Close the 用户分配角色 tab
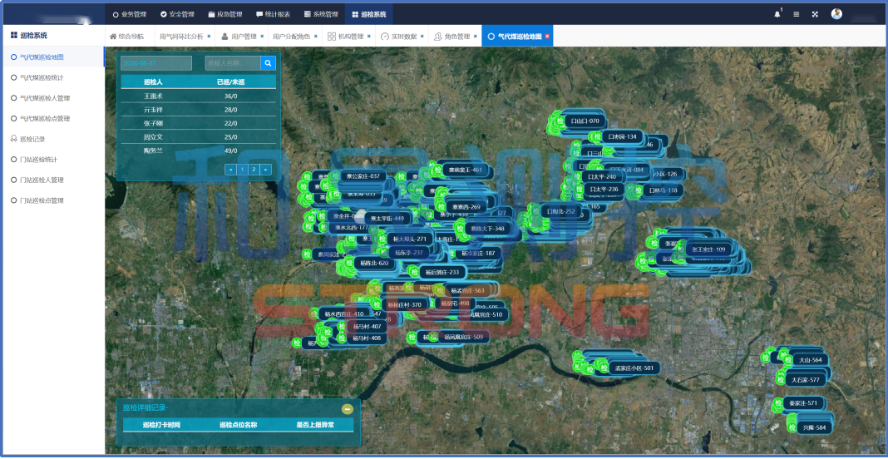Viewport: 888px width, 459px height. pyautogui.click(x=315, y=37)
